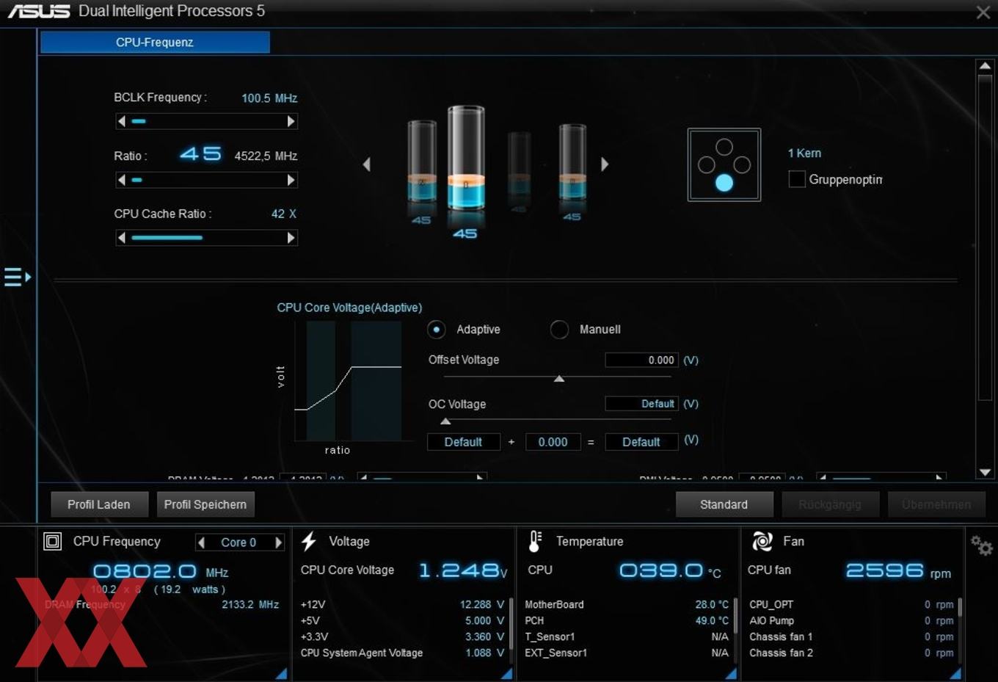The image size is (998, 682).
Task: Close the Dual Intelligent Processors window
Action: click(x=983, y=12)
